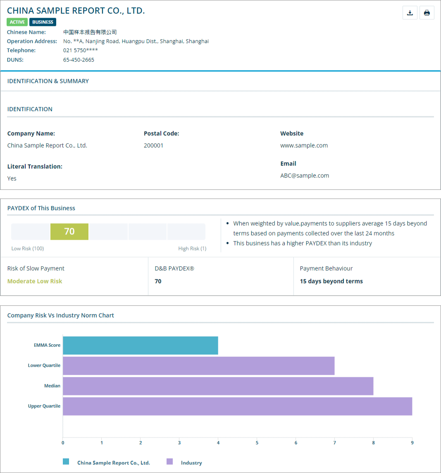Click the telephone number 021 5750****
This screenshot has width=441, height=473.
(80, 50)
